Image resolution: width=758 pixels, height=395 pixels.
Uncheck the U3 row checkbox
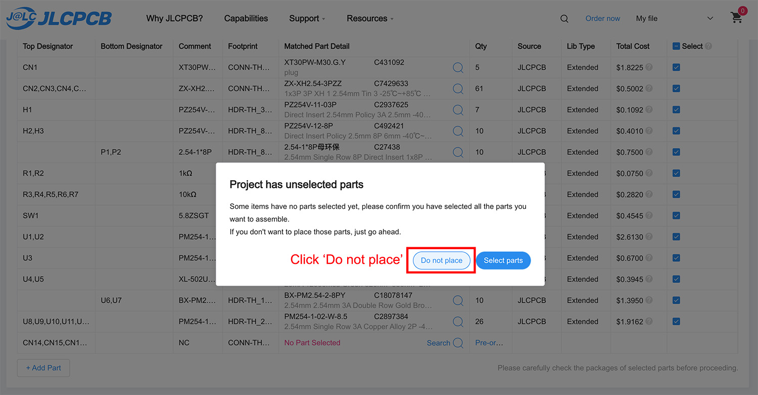[x=676, y=258]
